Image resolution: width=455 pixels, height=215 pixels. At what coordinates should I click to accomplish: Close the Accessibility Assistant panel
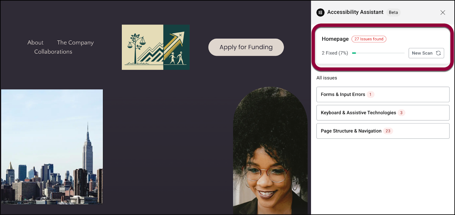443,12
